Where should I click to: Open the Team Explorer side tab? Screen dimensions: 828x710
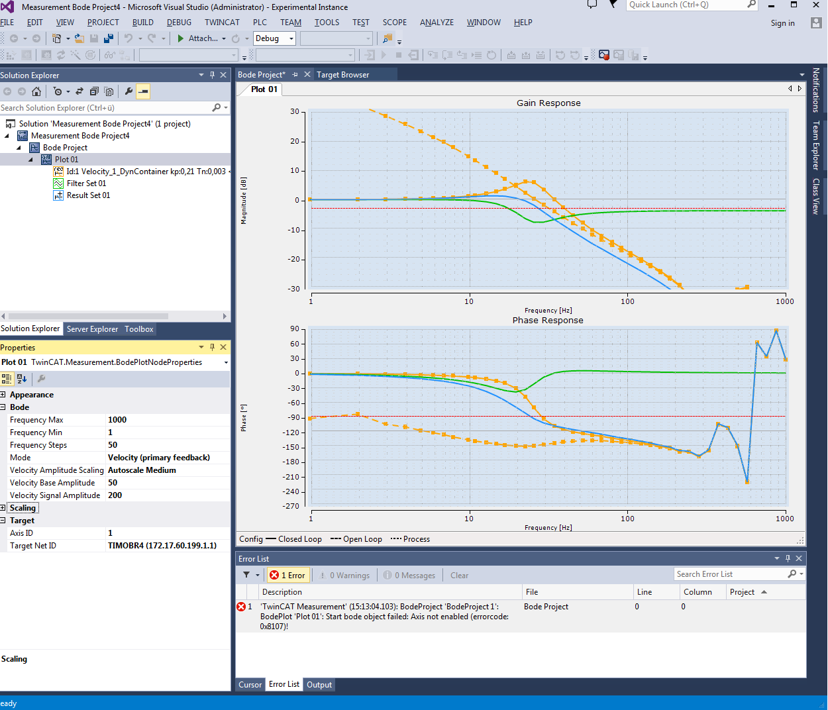point(815,145)
